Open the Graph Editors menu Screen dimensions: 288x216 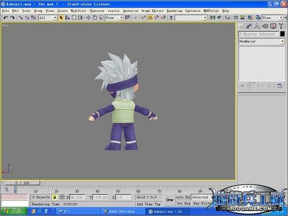[153, 11]
